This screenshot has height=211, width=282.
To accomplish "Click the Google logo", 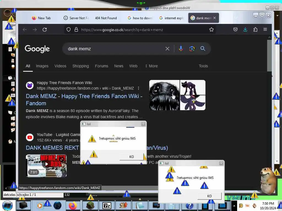I will (x=37, y=49).
